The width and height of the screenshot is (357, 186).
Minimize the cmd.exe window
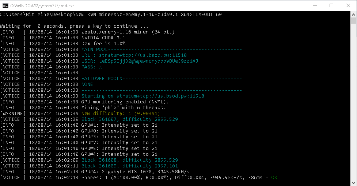tap(315, 6)
